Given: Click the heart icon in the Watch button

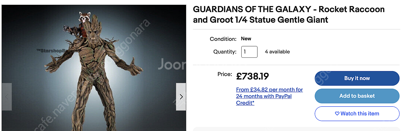Looking at the screenshot, I should [x=337, y=114].
